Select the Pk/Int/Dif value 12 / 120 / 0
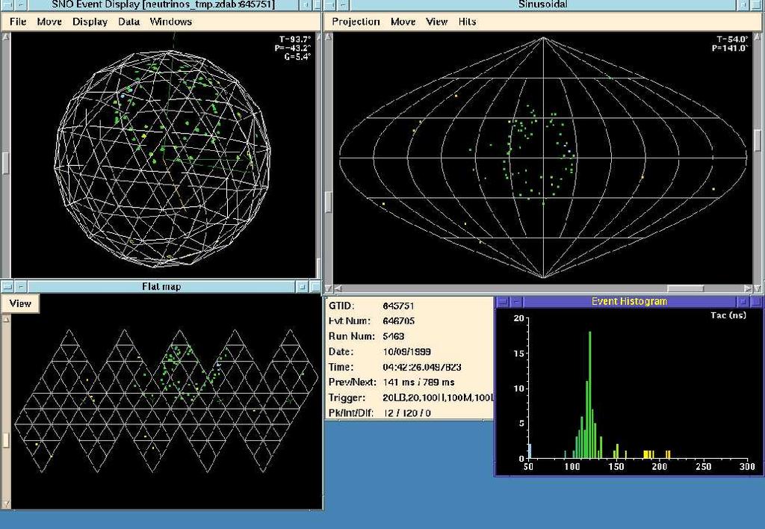The image size is (765, 529). (407, 413)
